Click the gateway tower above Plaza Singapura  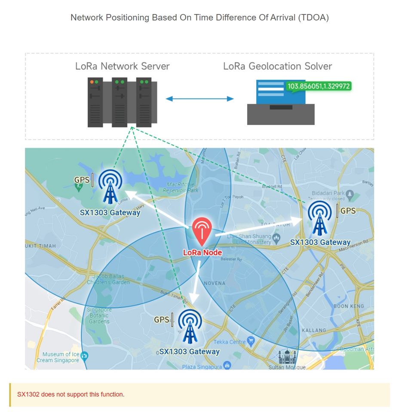pyautogui.click(x=190, y=326)
